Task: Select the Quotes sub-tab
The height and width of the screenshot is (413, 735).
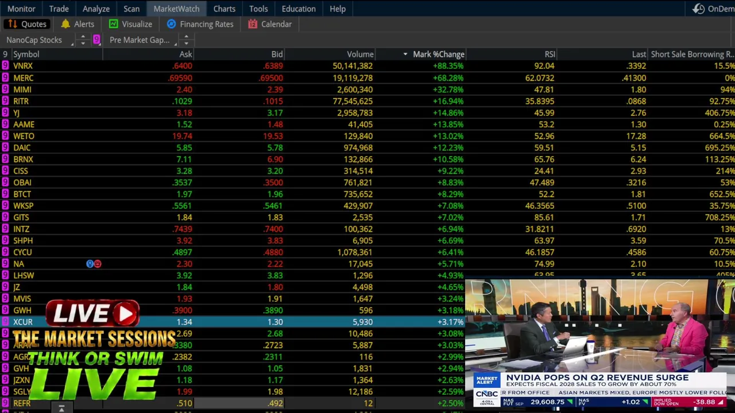Action: tap(27, 24)
